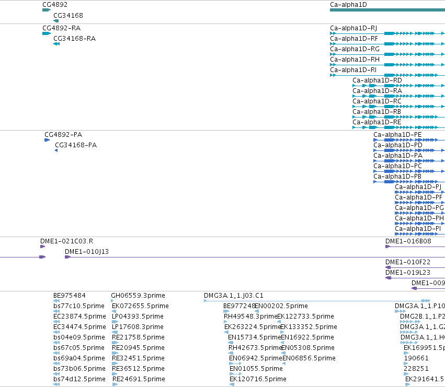Image resolution: width=445 pixels, height=387 pixels.
Task: Click the DME1-016B08 clone label
Action: point(408,241)
